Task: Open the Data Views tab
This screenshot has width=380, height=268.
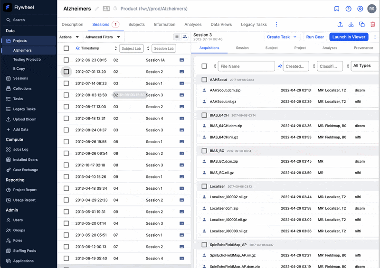Action: coord(221,25)
